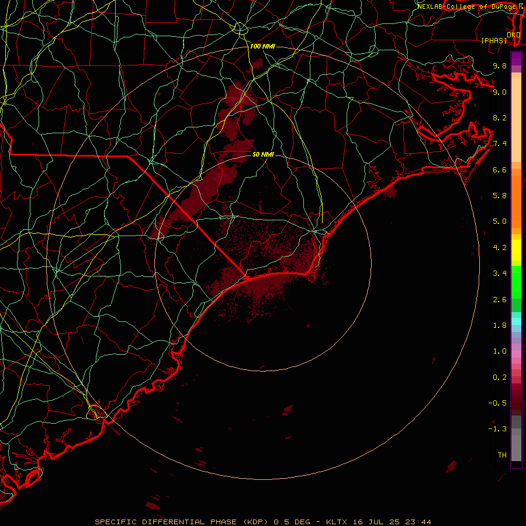Click the 2.6 scale label

(x=500, y=300)
